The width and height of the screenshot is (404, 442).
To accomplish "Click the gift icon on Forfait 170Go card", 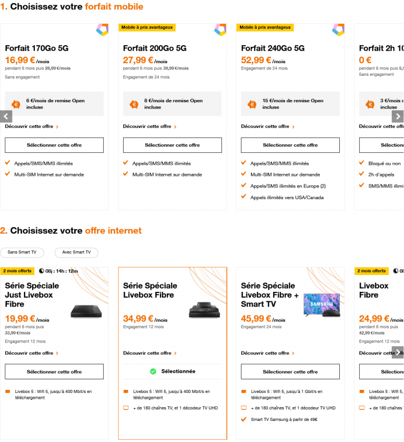I will 17,103.
